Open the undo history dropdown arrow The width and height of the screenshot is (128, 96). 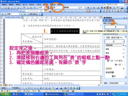coord(36,8)
